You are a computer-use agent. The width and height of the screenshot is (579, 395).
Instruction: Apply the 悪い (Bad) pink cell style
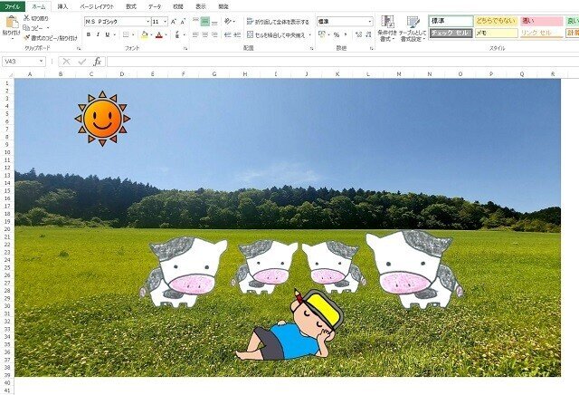542,21
